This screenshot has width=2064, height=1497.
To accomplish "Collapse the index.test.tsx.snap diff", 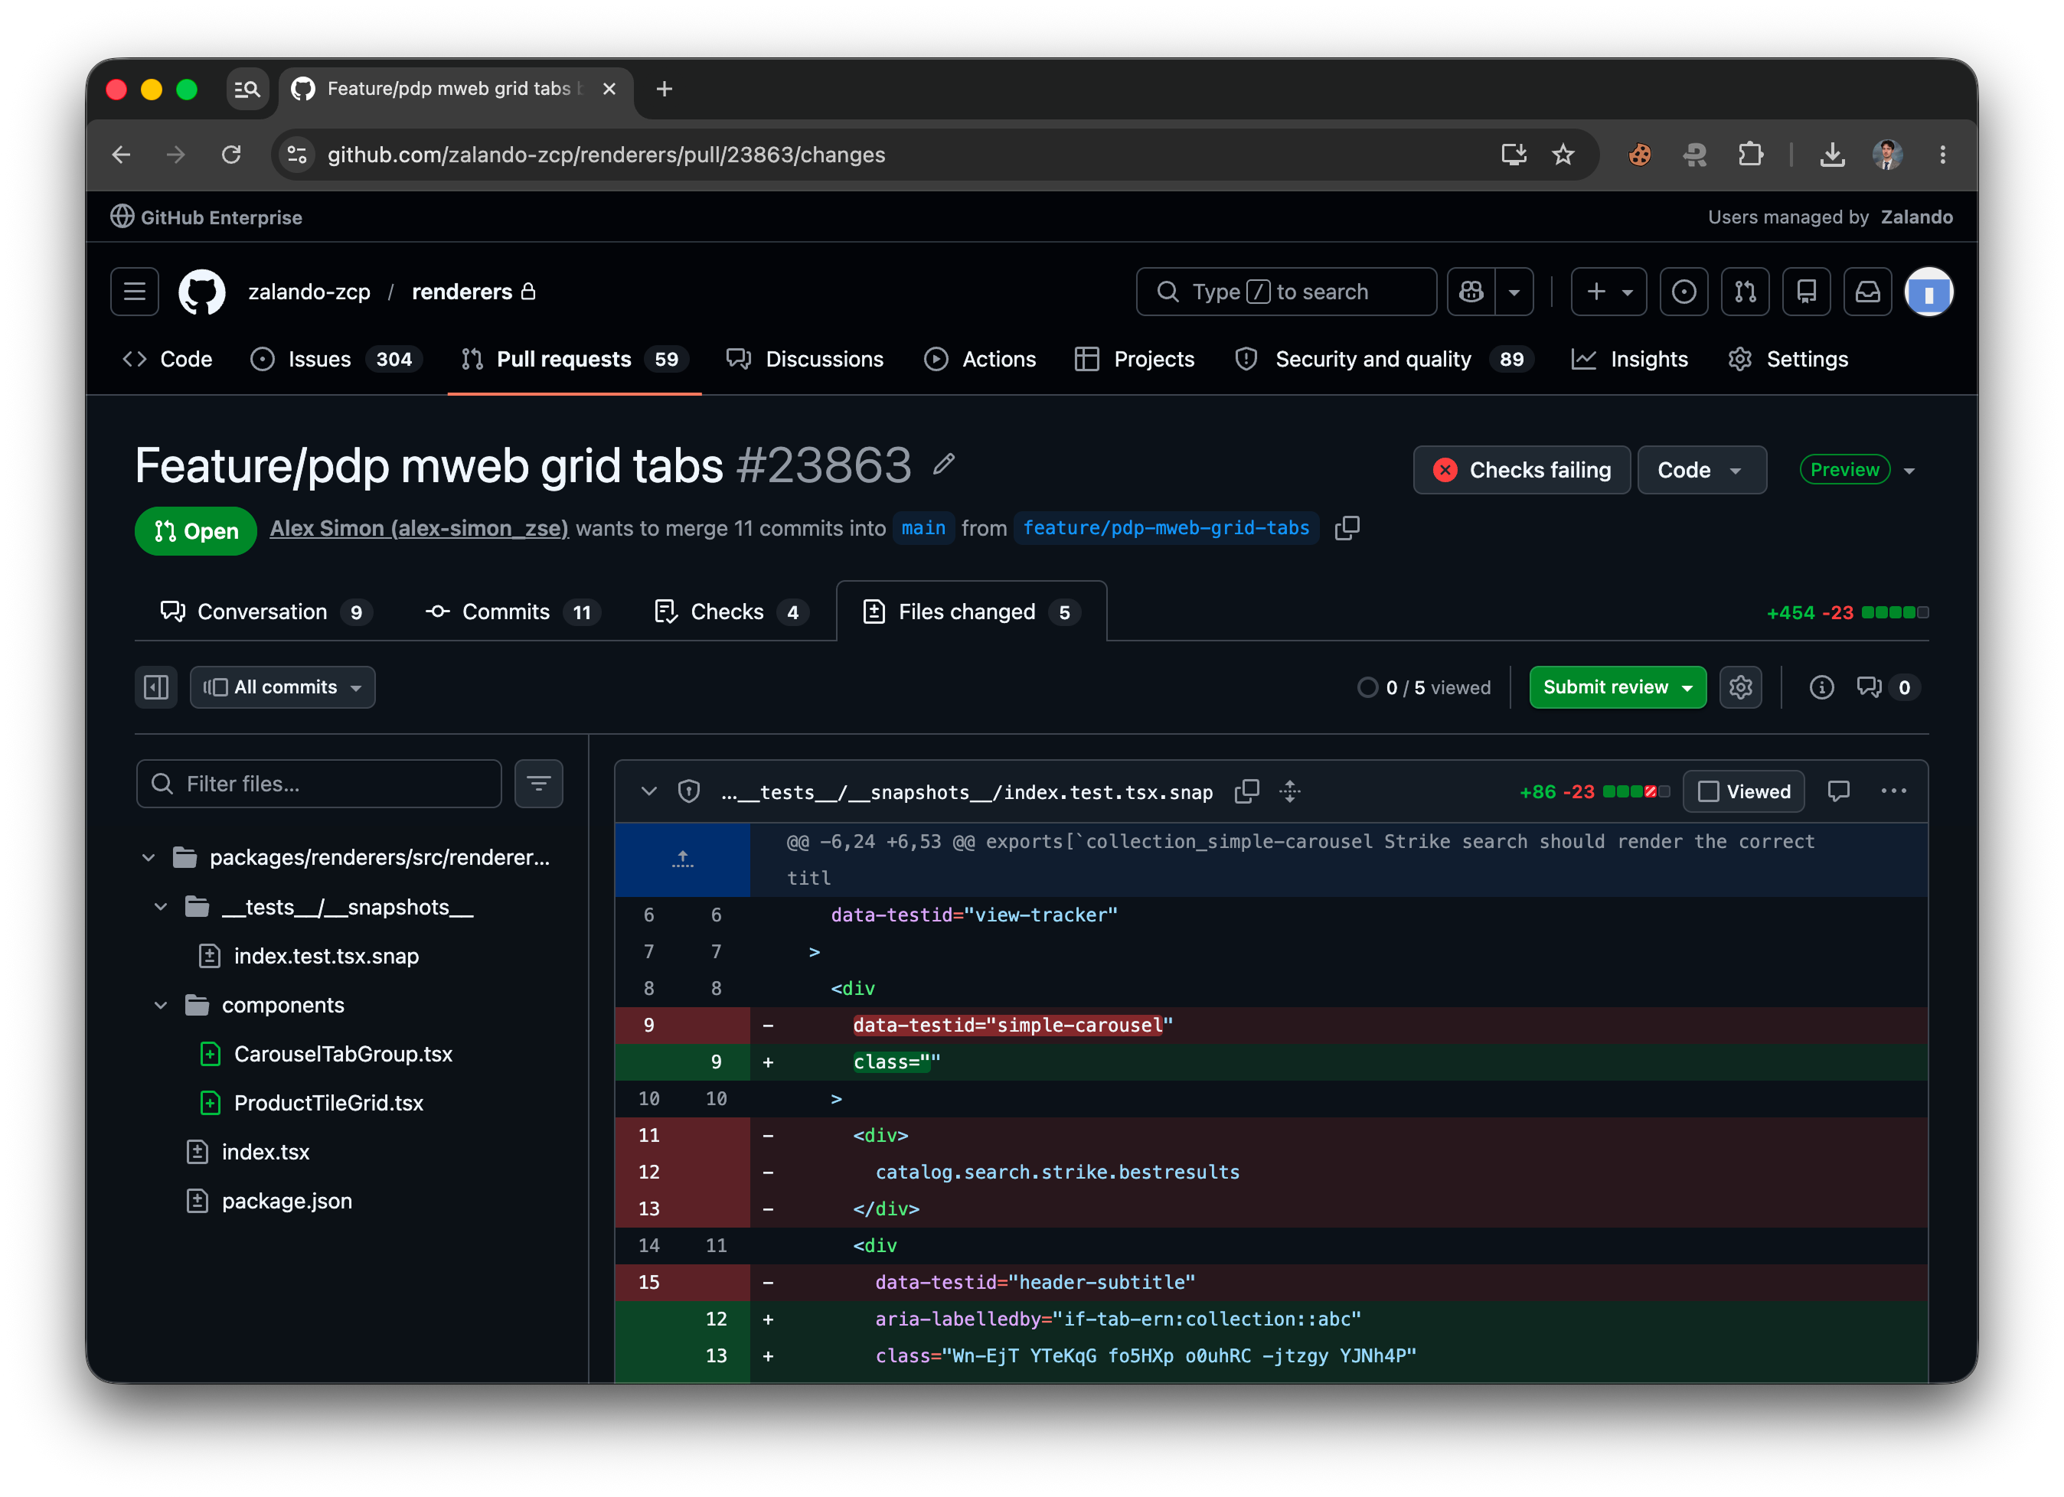I will pos(649,793).
